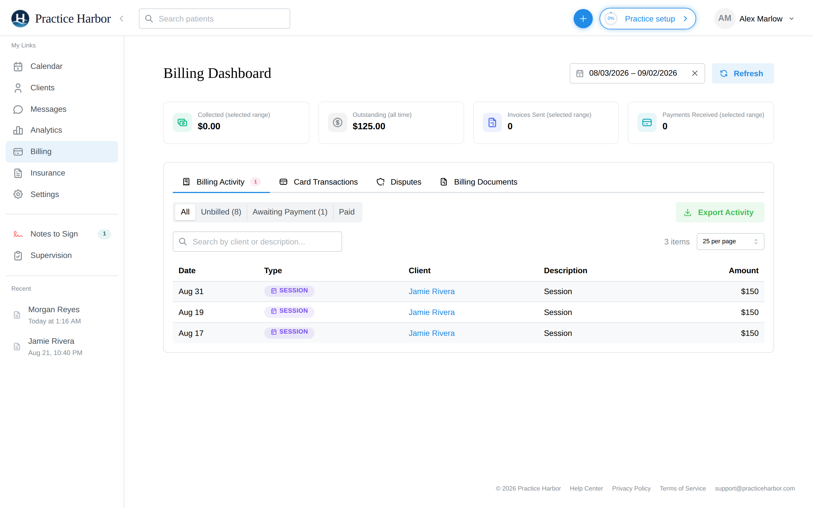Click the Type column header
Image resolution: width=813 pixels, height=508 pixels.
point(273,270)
